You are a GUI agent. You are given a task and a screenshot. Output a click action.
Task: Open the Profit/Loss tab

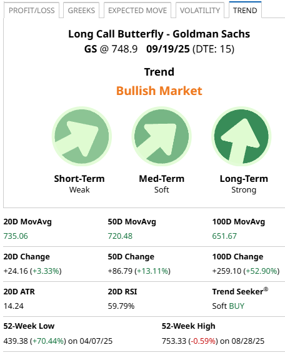(31, 10)
